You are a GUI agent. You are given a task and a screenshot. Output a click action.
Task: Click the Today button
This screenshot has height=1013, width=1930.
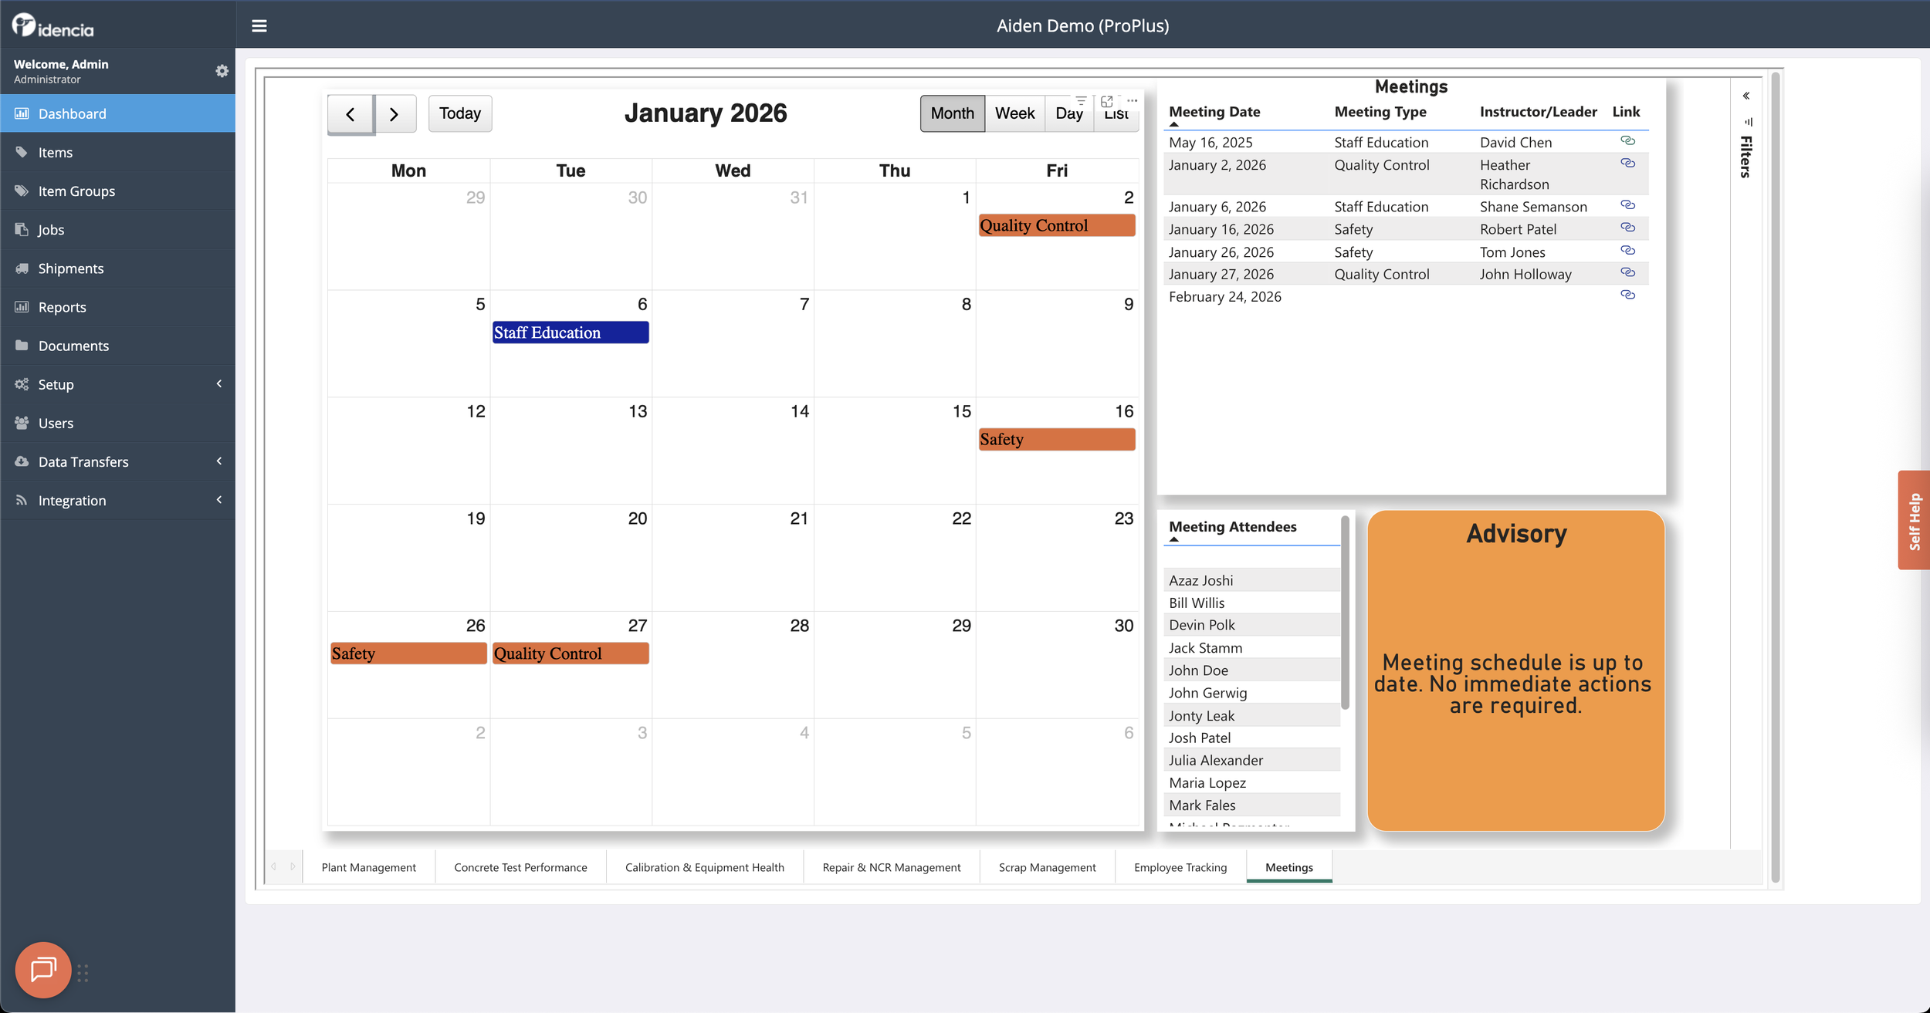[x=460, y=113]
